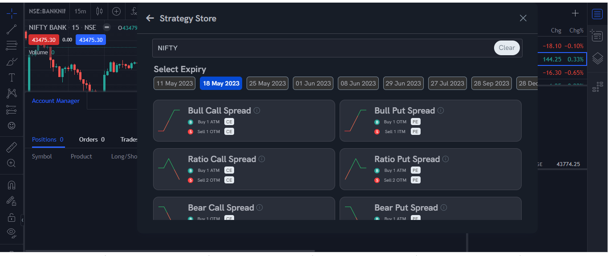
Task: Select the brush drawing tool
Action: [x=12, y=61]
